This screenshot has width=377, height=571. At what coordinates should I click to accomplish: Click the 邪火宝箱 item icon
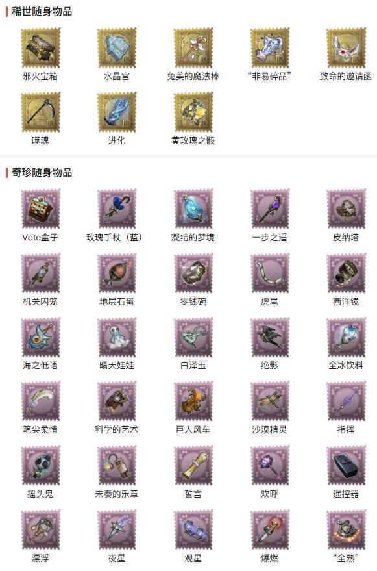click(40, 47)
